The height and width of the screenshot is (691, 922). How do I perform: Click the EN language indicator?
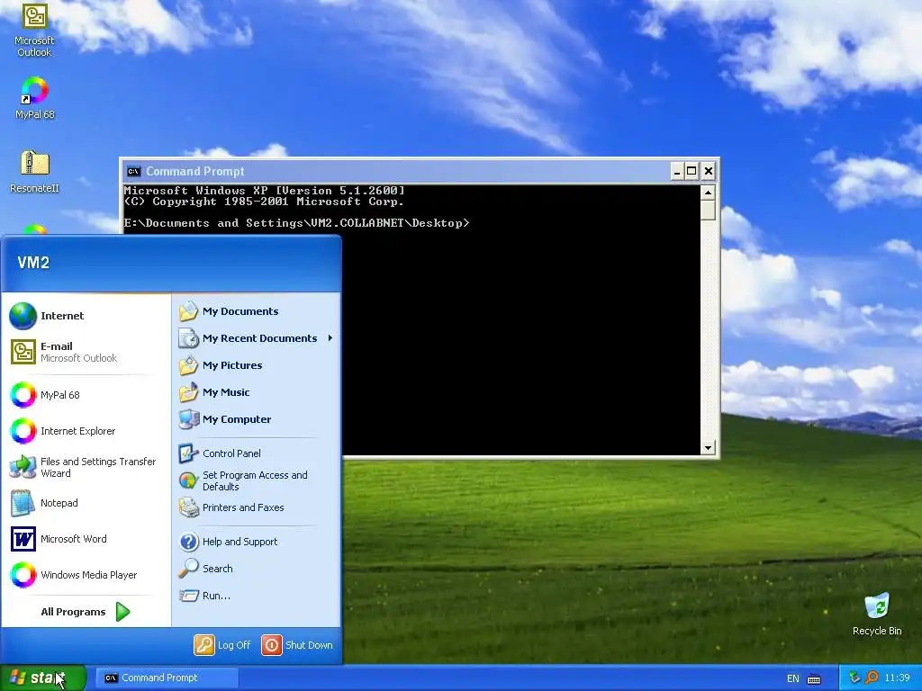click(792, 678)
